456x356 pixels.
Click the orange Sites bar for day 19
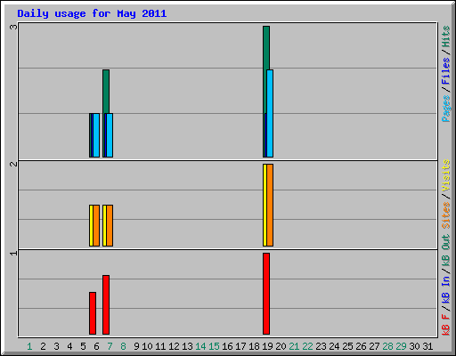[270, 205]
